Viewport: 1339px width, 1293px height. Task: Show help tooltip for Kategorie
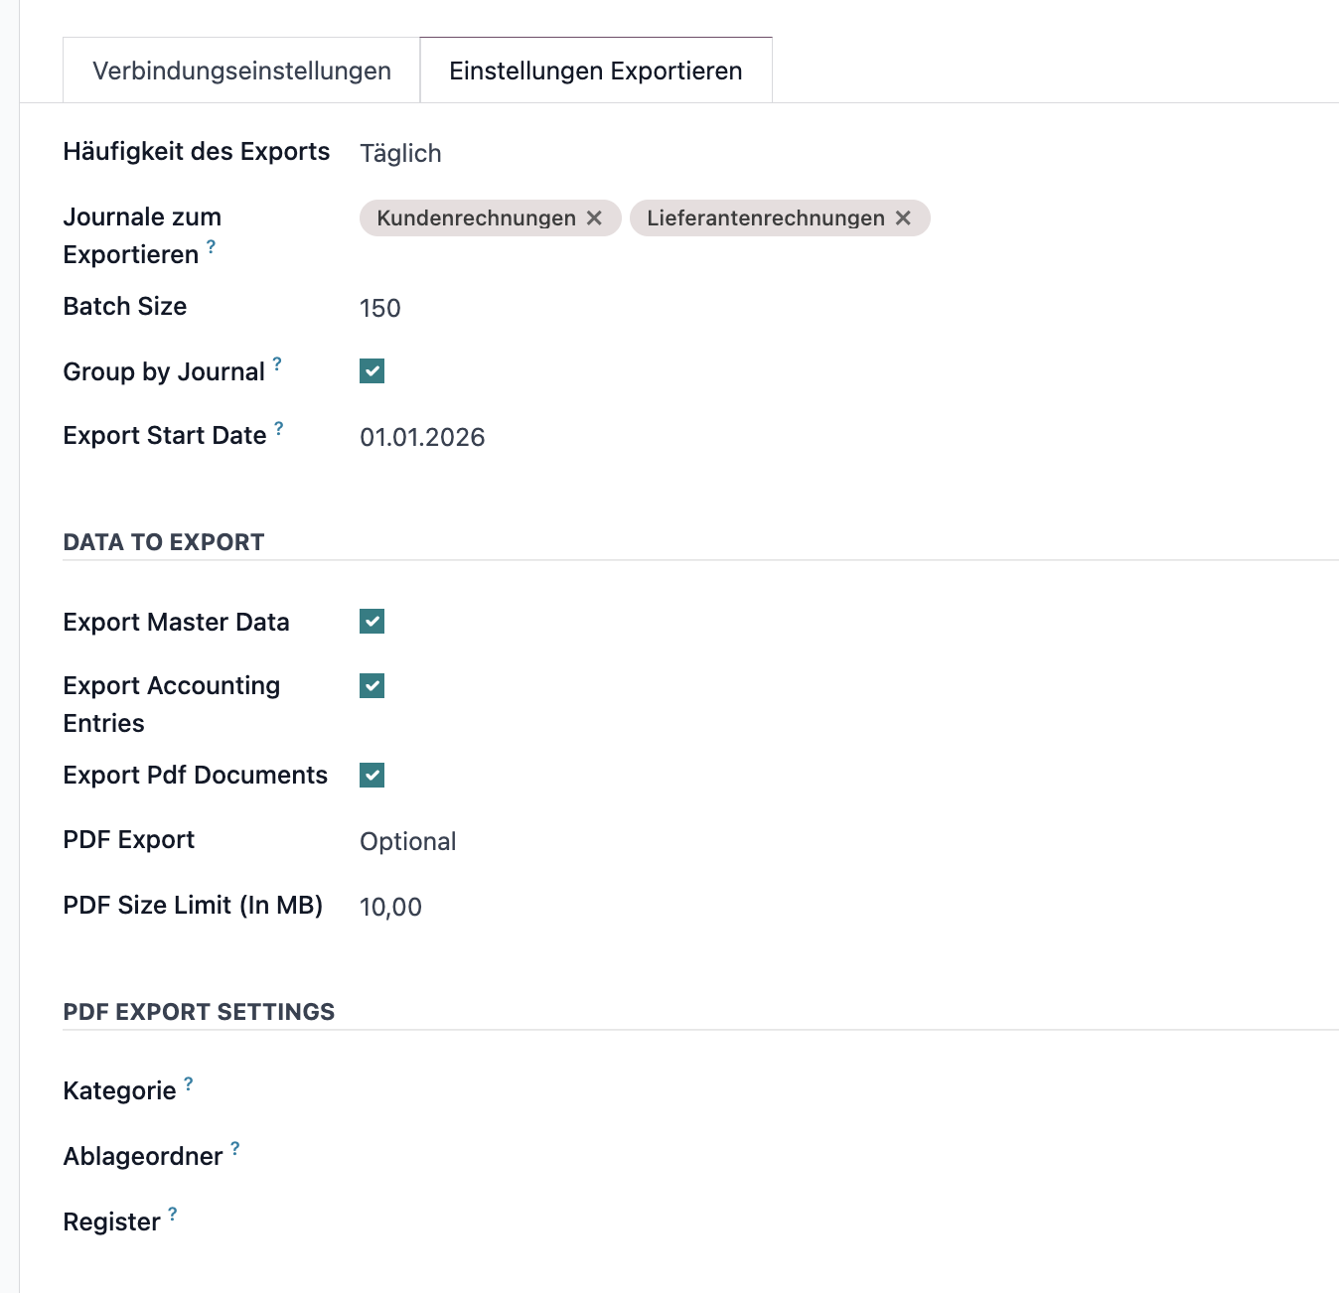[x=189, y=1083]
